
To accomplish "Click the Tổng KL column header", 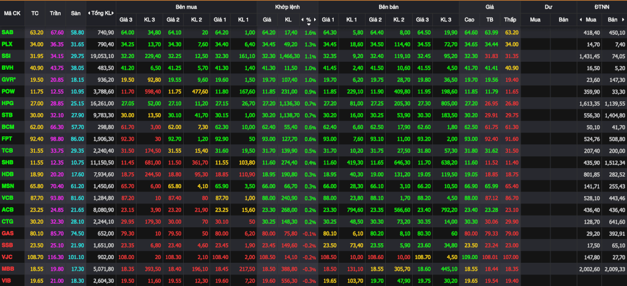I will [102, 13].
